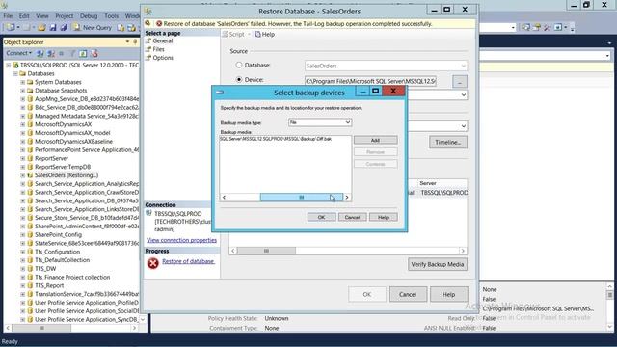Screen dimensions: 617x347
Task: Select TFS_Report database in Object Explorer
Action: pos(49,285)
